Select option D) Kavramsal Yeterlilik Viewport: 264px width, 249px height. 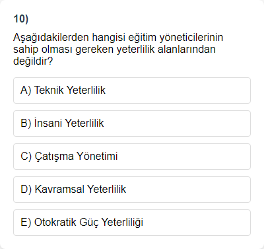(x=132, y=190)
